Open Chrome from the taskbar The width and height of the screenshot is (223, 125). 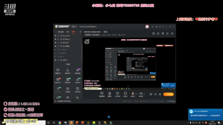click(60, 123)
